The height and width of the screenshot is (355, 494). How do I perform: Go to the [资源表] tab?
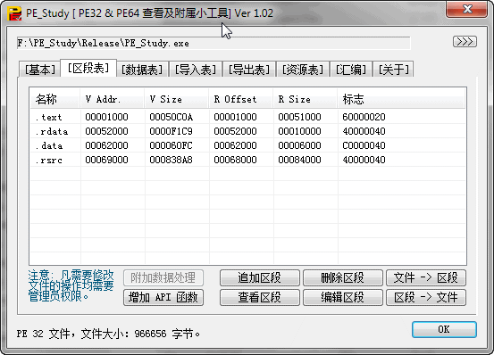pyautogui.click(x=303, y=70)
